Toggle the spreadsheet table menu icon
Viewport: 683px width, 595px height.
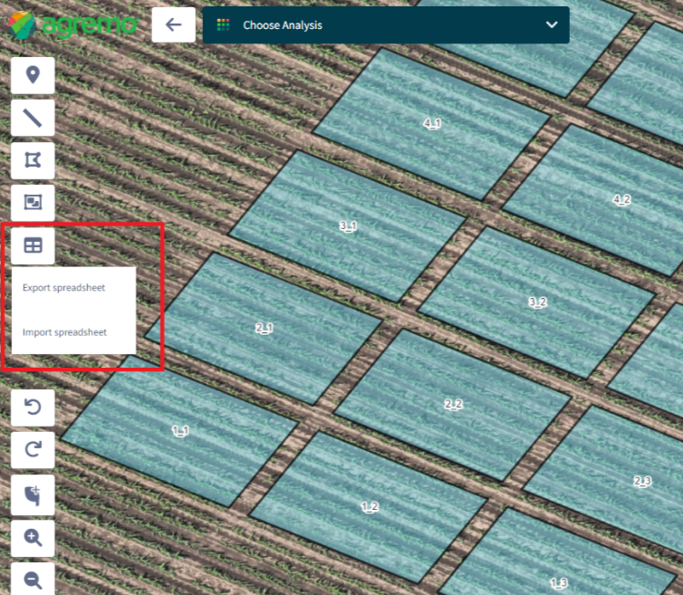[x=33, y=245]
